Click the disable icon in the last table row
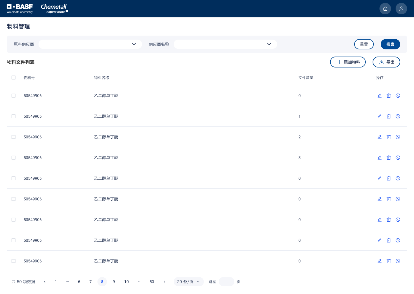414x294 pixels. point(398,261)
